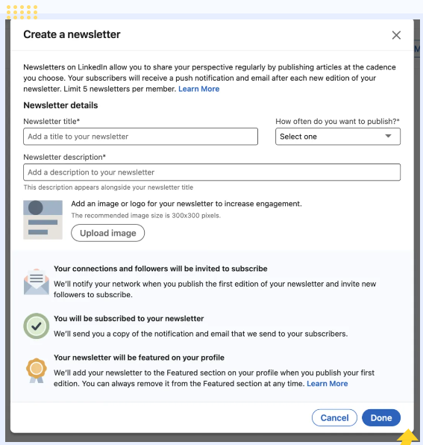Open the publish frequency 'Select one' dropdown
Viewport: 423px width, 445px height.
338,137
